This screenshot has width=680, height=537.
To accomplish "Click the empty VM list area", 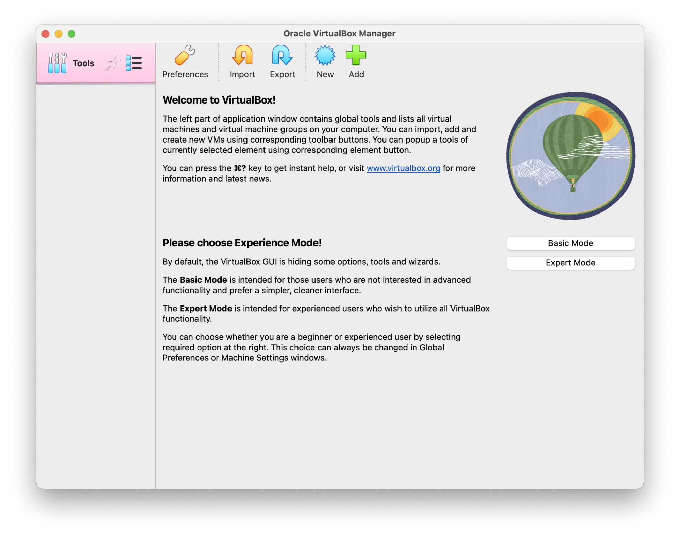I will coord(96,272).
